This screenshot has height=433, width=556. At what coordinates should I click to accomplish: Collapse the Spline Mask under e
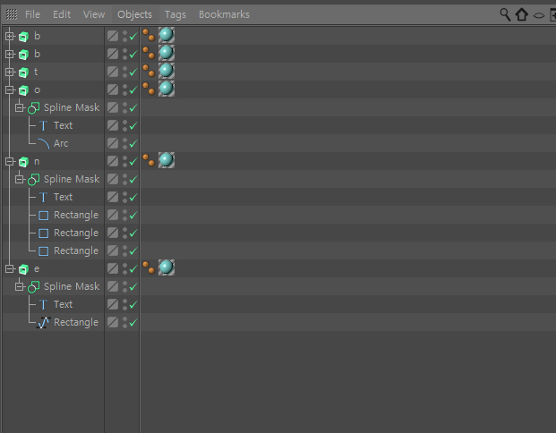pyautogui.click(x=20, y=286)
